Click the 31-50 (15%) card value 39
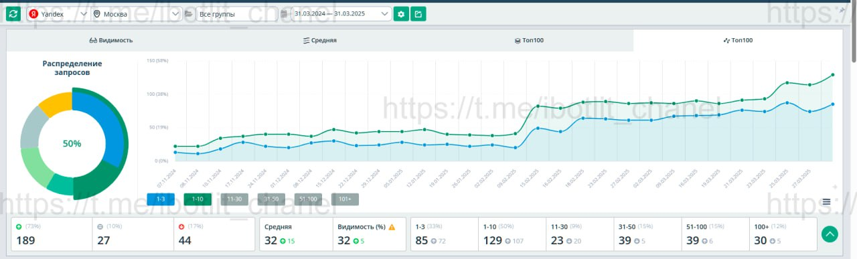This screenshot has height=259, width=857. click(625, 241)
